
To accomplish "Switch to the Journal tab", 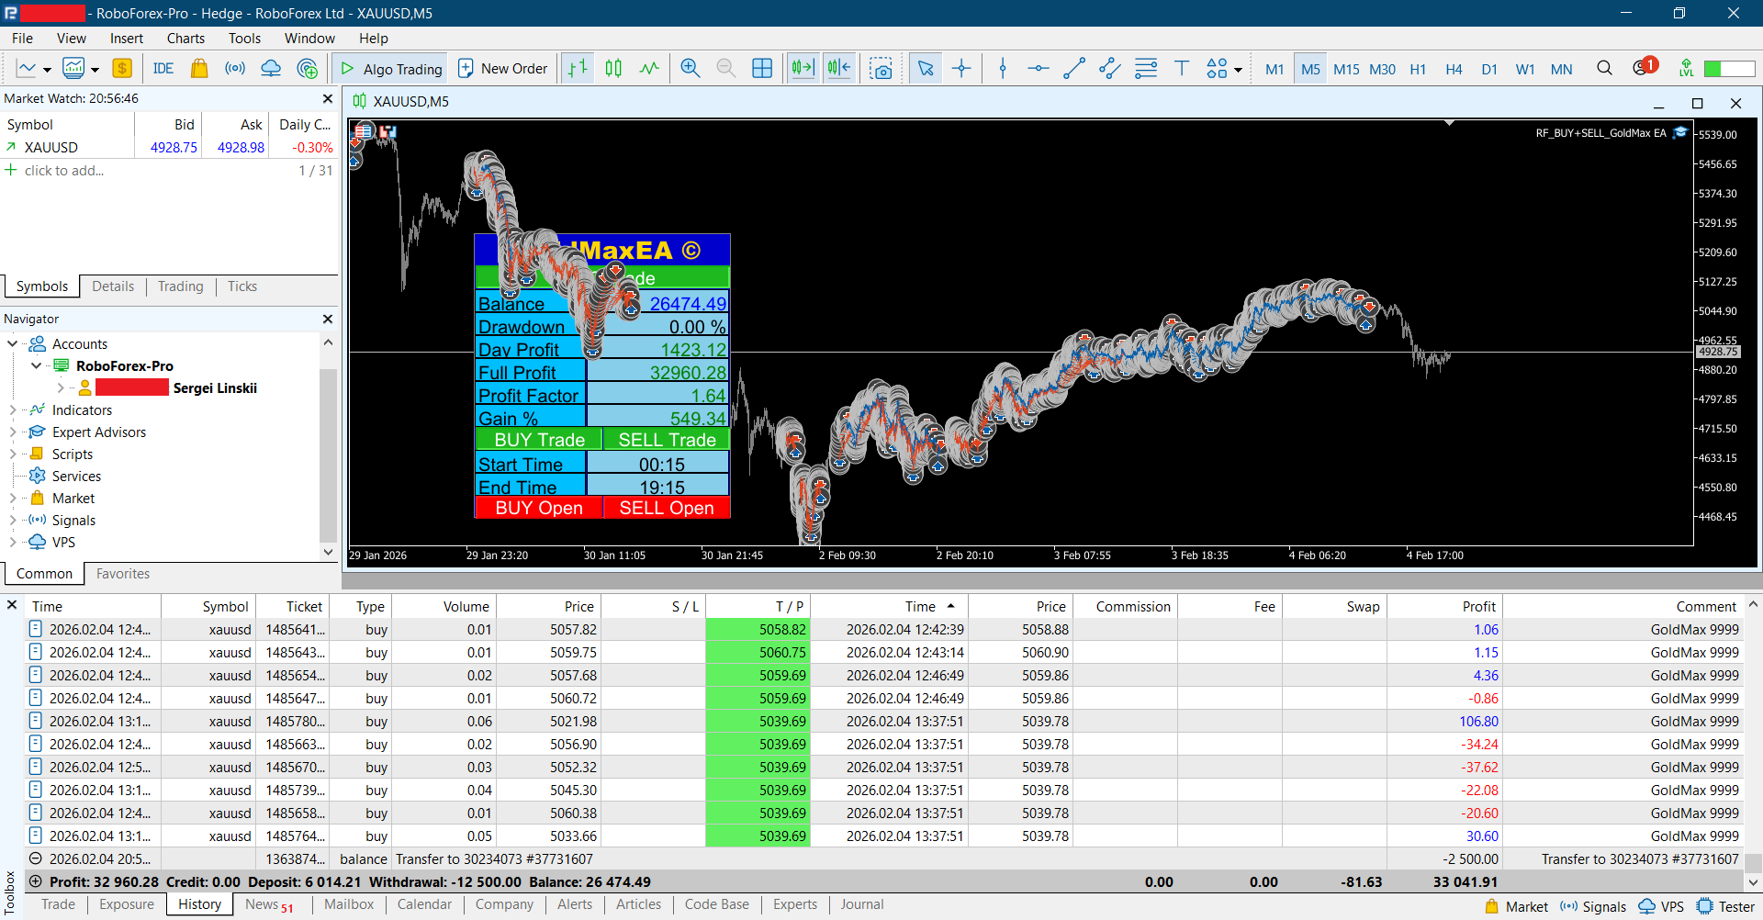I will [862, 904].
